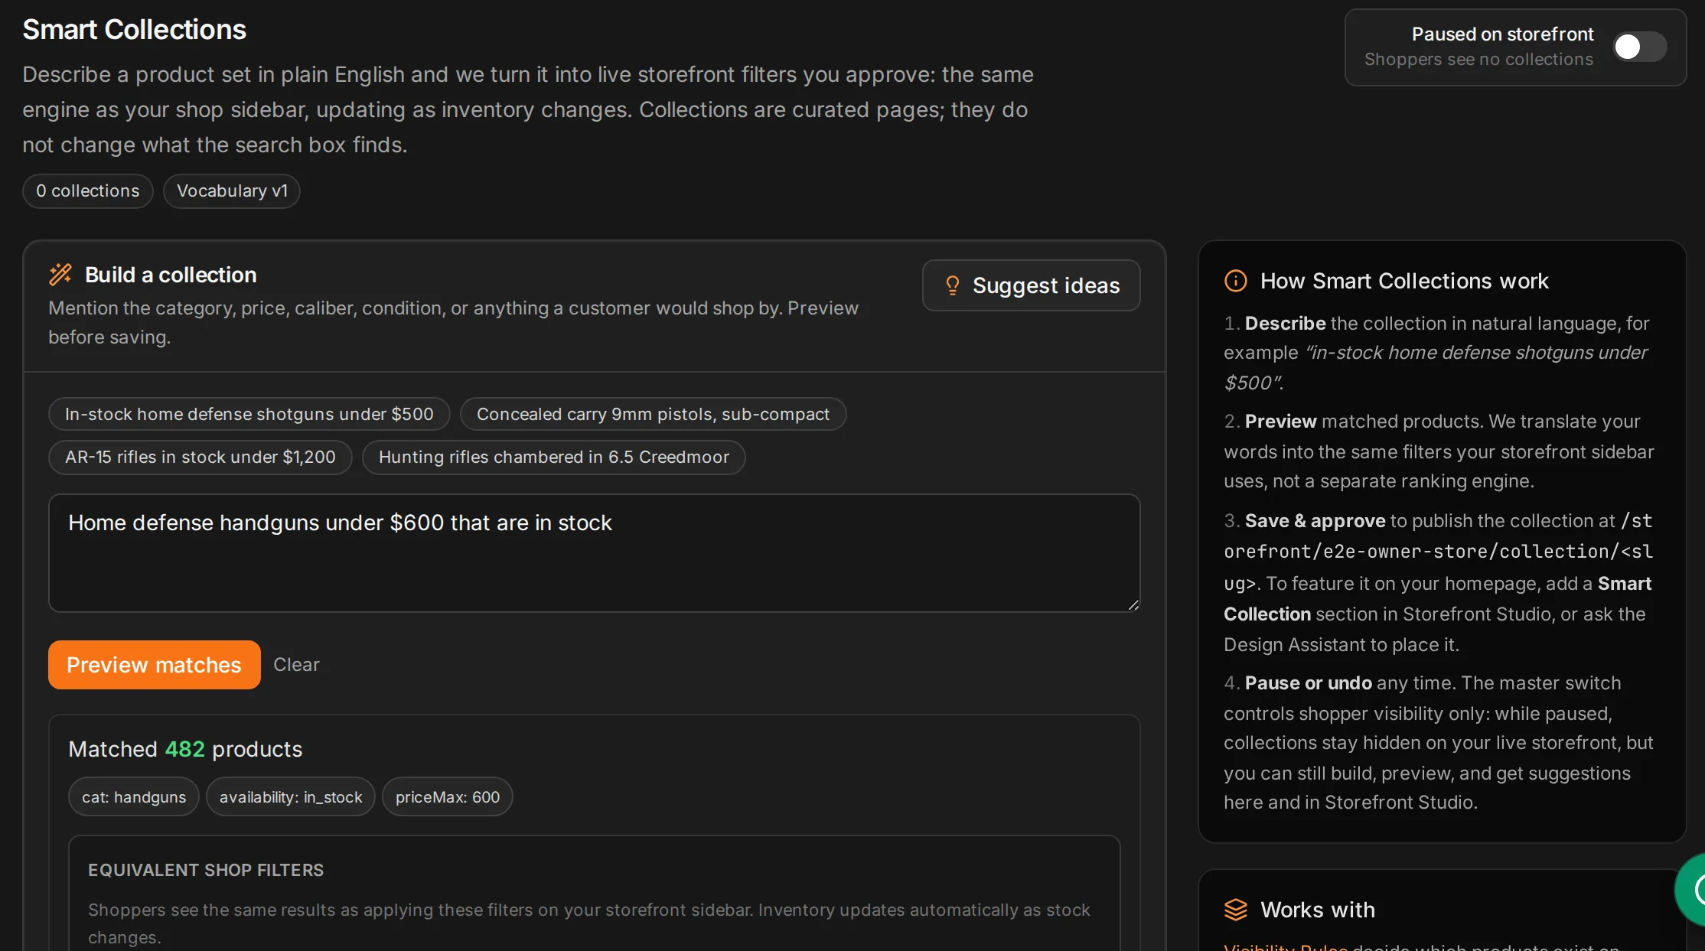The height and width of the screenshot is (951, 1705).
Task: Click the layers icon next to Works with
Action: (1236, 910)
